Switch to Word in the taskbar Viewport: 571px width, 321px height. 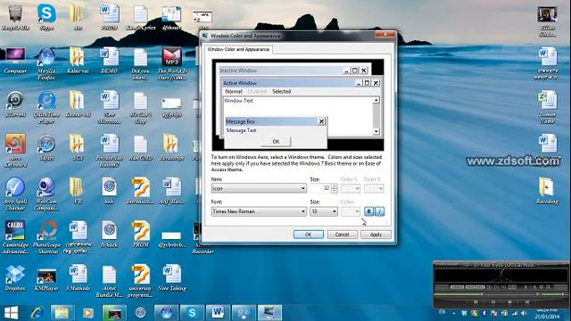(x=218, y=313)
